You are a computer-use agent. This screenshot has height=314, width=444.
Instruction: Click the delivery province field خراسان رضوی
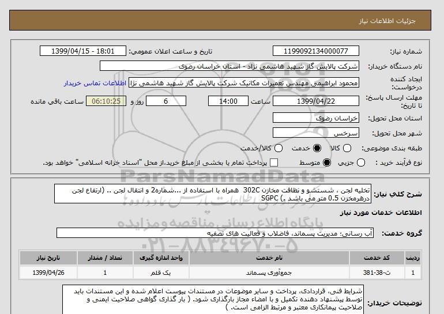point(316,118)
